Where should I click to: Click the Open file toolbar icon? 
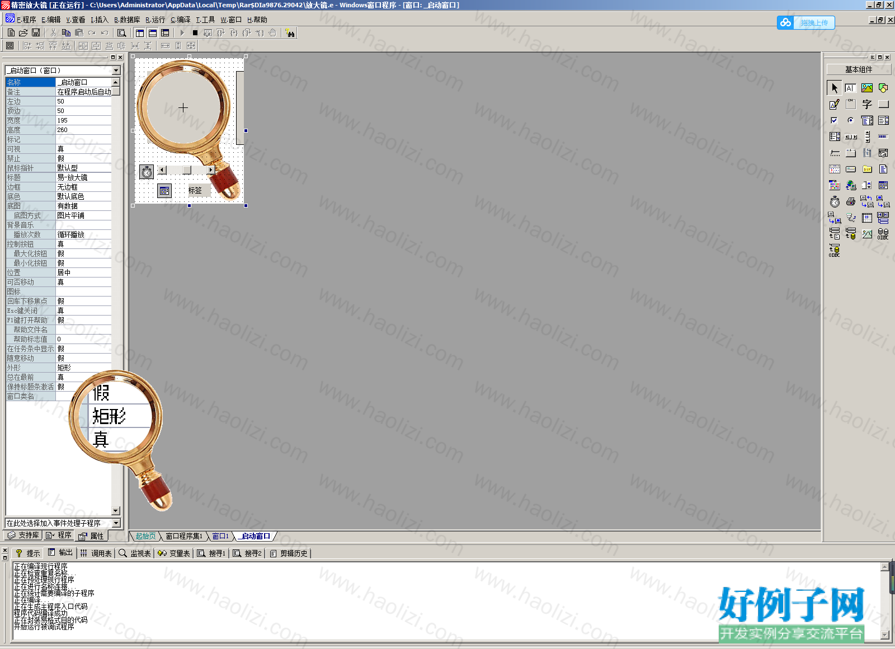click(23, 33)
